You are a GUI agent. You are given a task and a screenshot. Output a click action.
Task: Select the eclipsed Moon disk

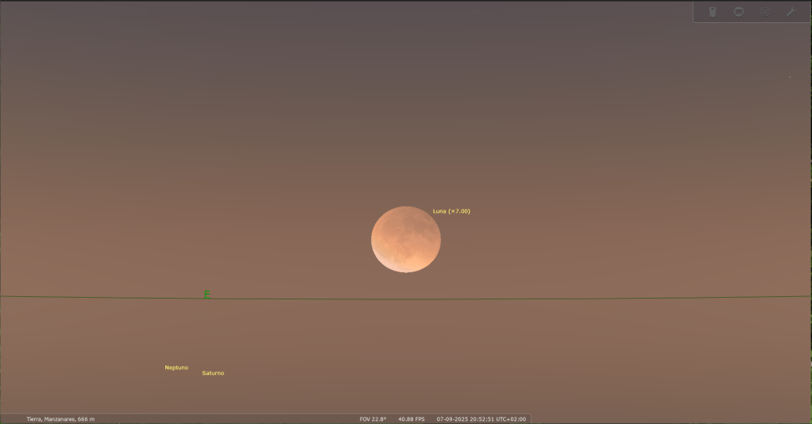tap(405, 239)
